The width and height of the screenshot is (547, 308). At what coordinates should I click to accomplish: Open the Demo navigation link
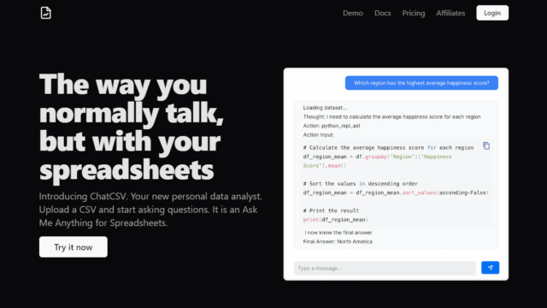tap(353, 14)
